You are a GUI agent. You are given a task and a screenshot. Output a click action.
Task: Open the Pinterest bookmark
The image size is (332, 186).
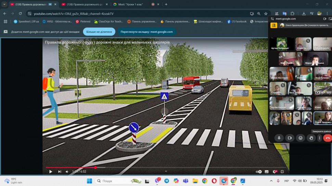(x=83, y=22)
